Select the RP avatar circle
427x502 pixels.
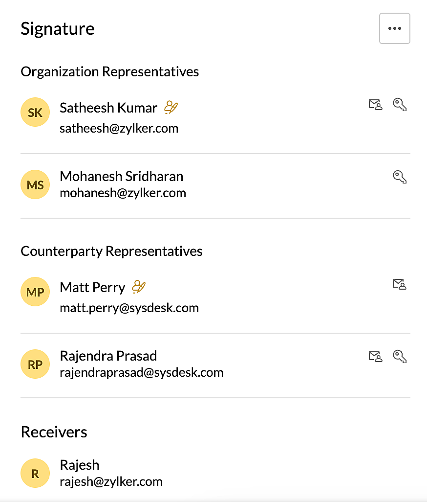(x=35, y=364)
